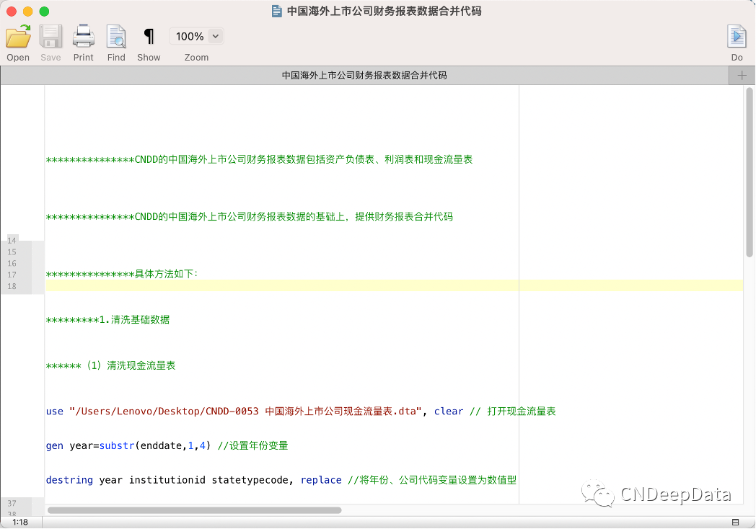756x529 pixels.
Task: Click the comment (1) 清洗现金流量表
Action: [x=111, y=365]
